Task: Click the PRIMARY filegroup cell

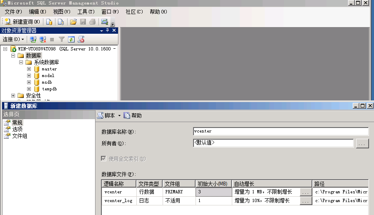Action: (179, 192)
